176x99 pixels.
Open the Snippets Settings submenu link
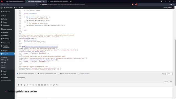click(x=3, y=68)
